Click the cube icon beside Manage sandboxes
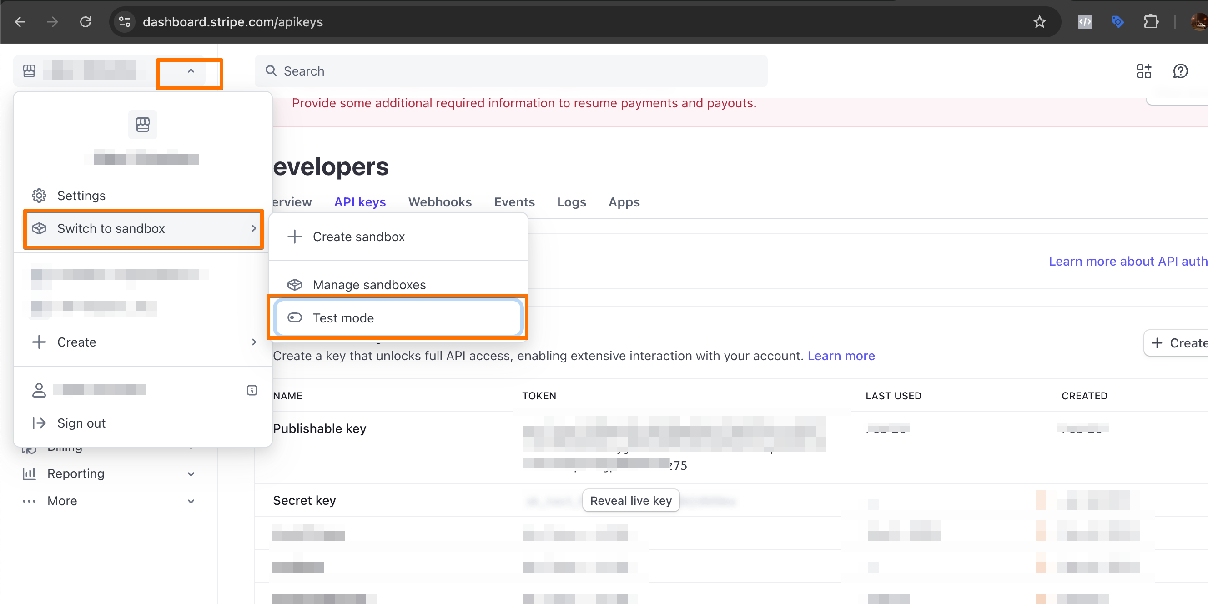Screen dimensions: 1208x604 click(294, 285)
